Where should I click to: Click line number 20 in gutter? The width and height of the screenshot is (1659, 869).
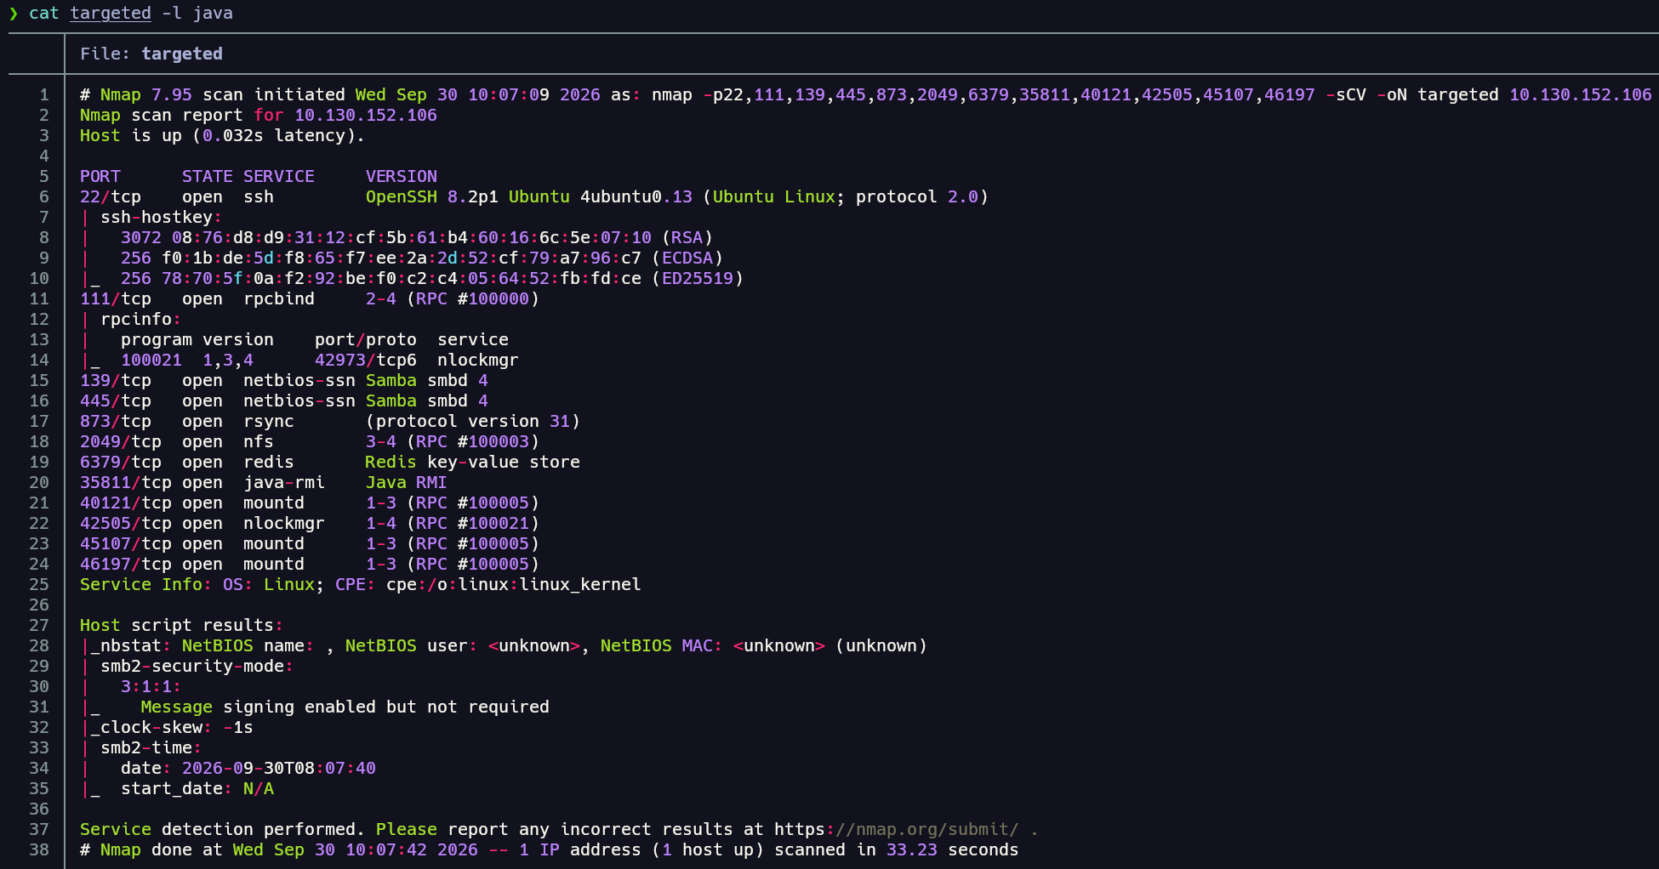click(39, 482)
